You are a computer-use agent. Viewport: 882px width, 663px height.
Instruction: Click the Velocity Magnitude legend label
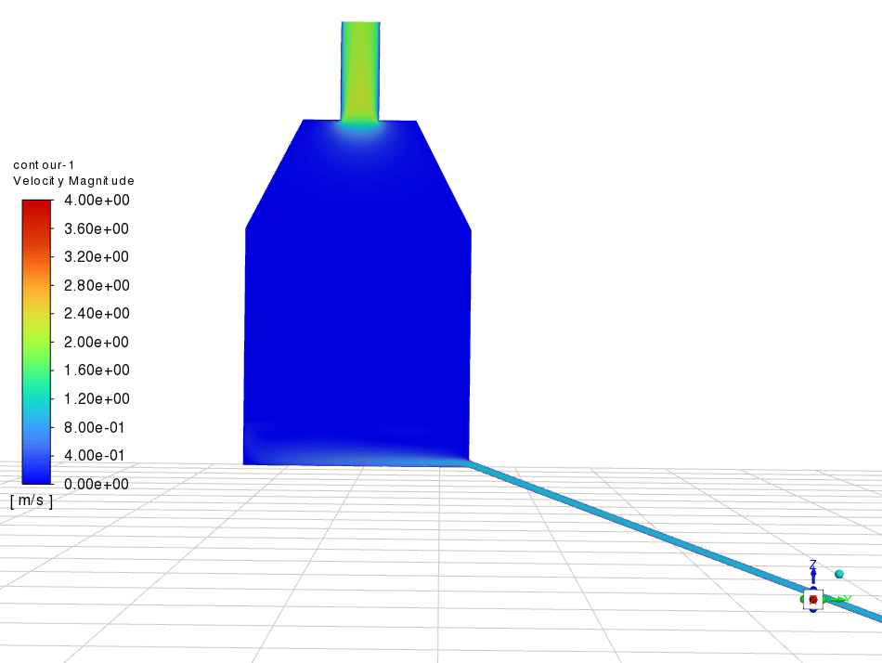point(73,180)
